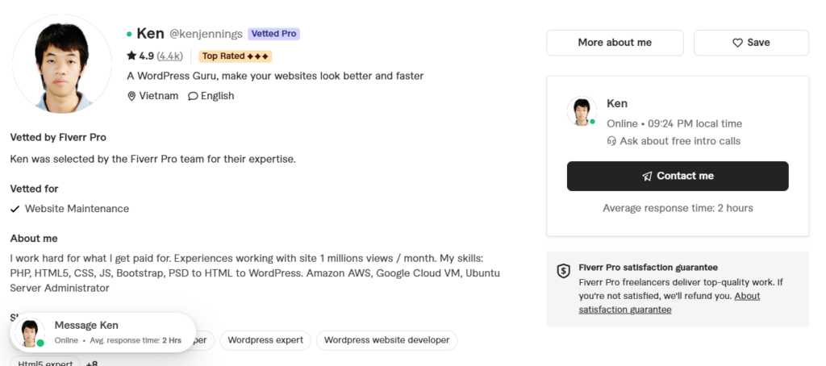Click the 4.9 rating score

tap(147, 56)
